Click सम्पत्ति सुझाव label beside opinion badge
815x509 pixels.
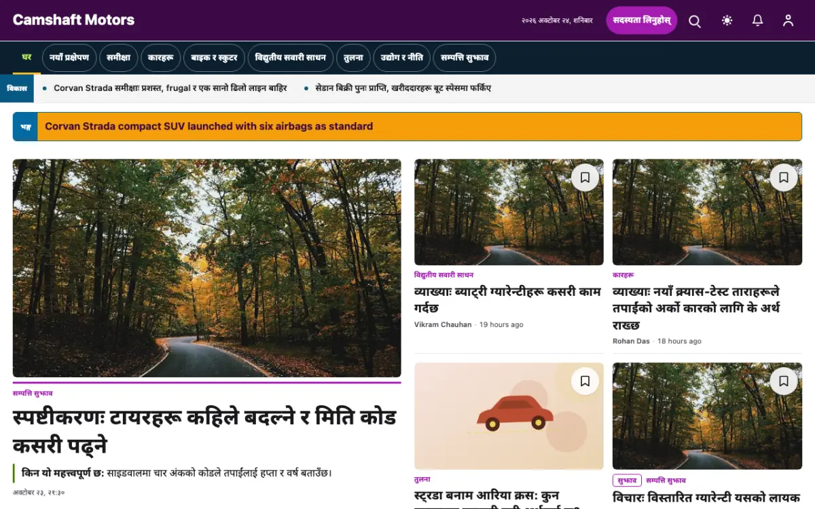[x=666, y=480]
